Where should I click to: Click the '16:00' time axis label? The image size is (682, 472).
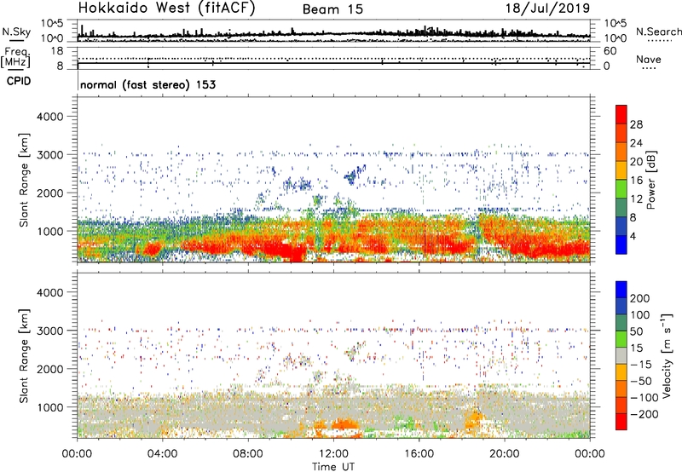(x=419, y=454)
